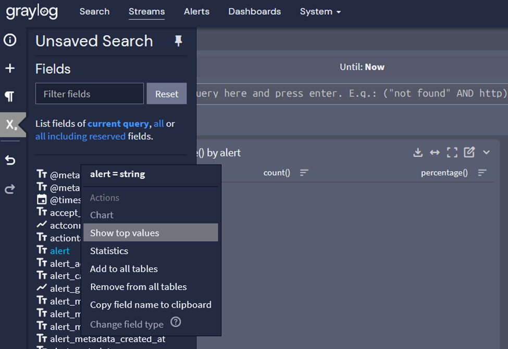Expand widget to fullscreen
Viewport: 508px width, 349px height.
(452, 152)
